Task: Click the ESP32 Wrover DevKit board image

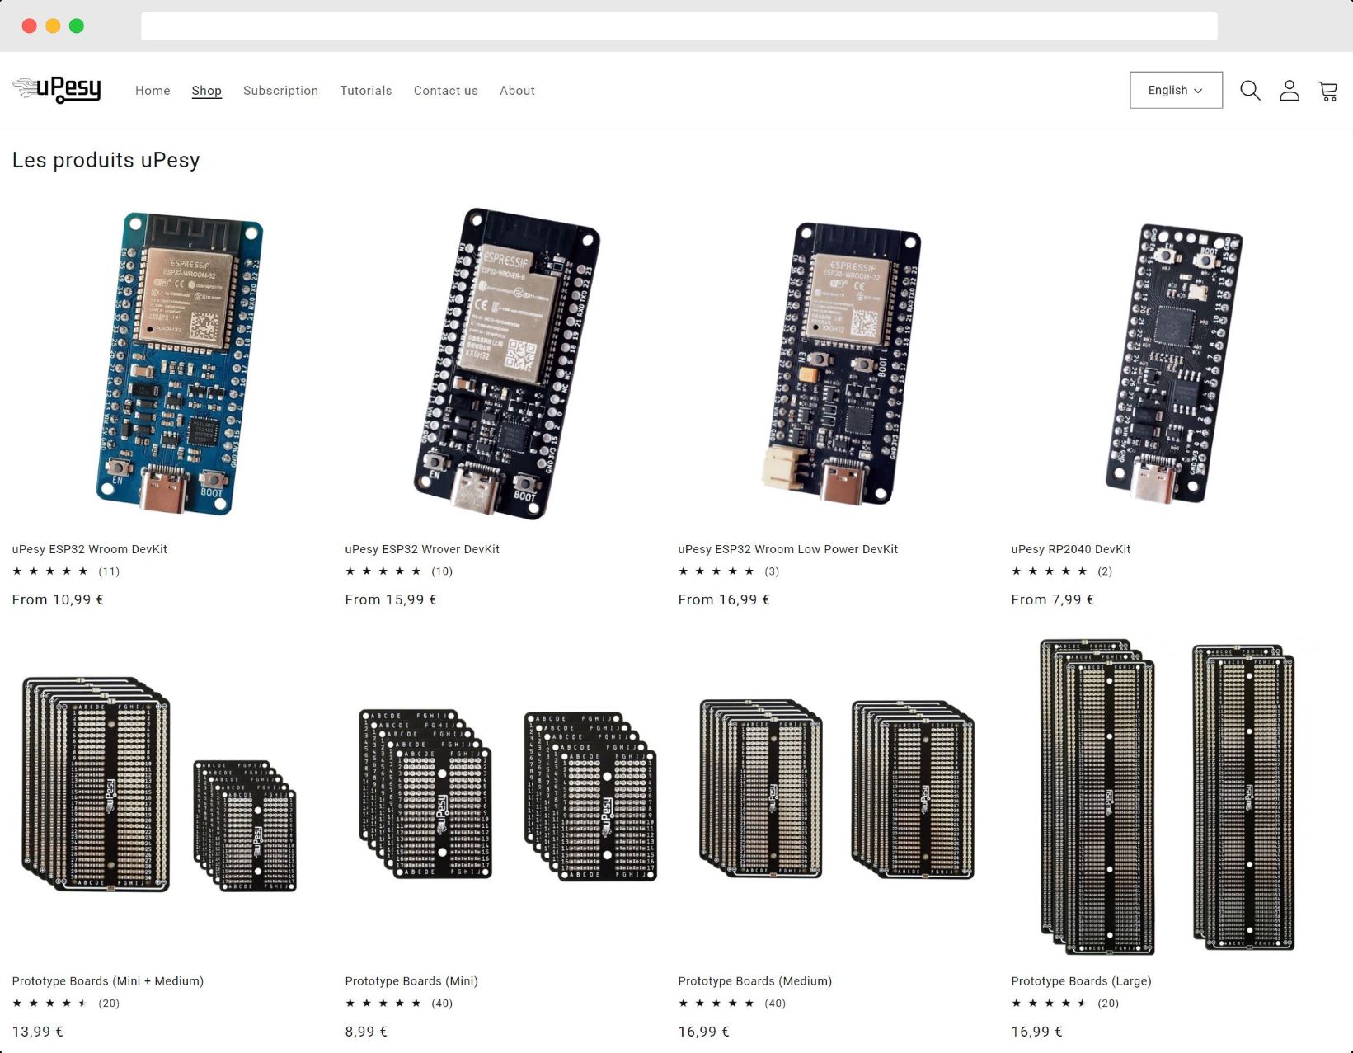Action: [x=505, y=363]
